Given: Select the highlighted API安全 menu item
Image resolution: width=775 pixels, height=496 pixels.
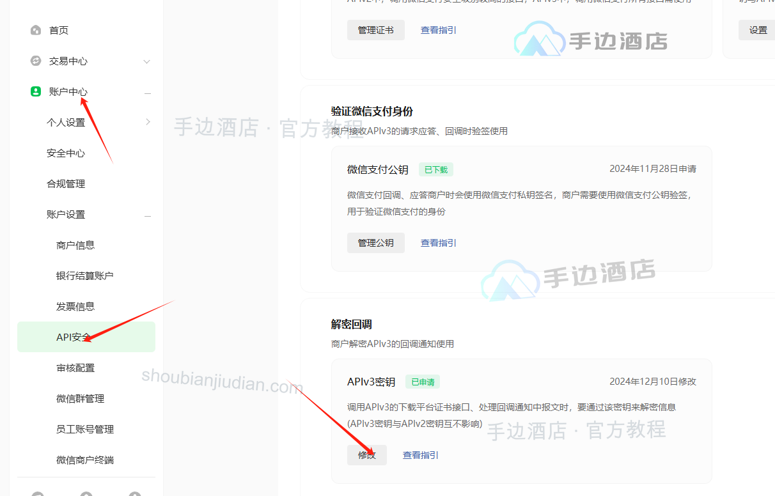Looking at the screenshot, I should [x=86, y=337].
